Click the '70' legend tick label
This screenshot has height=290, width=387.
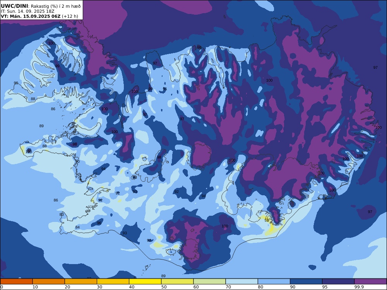coord(228,287)
